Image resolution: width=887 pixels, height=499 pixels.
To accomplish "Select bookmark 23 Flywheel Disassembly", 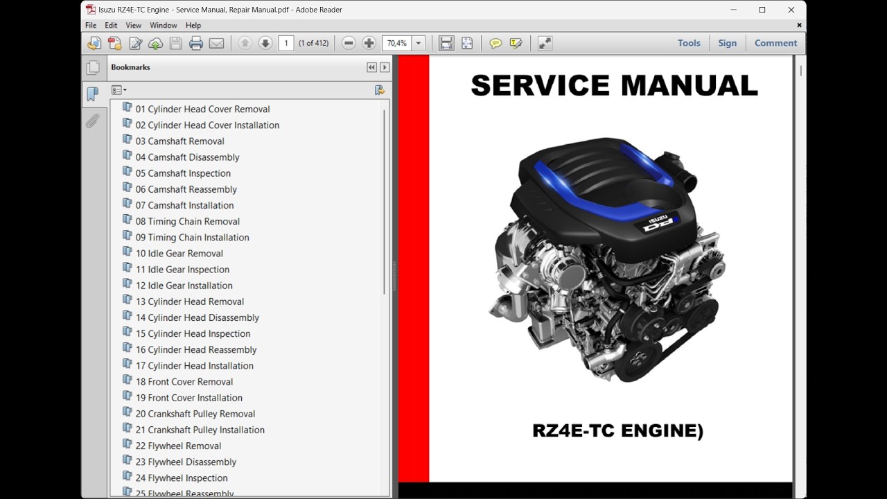I will [186, 462].
